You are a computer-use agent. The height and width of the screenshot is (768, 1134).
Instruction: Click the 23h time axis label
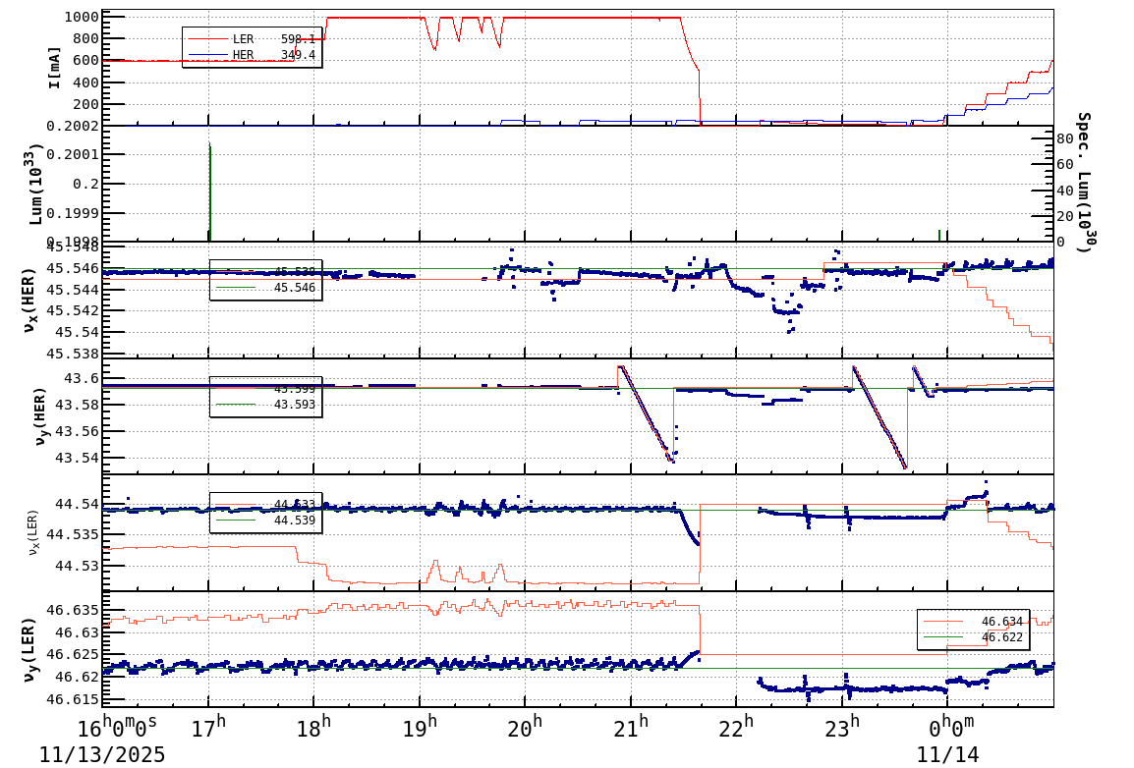tap(842, 726)
